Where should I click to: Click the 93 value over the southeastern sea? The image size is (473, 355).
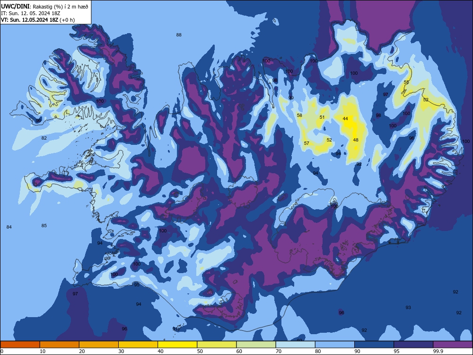(408, 307)
